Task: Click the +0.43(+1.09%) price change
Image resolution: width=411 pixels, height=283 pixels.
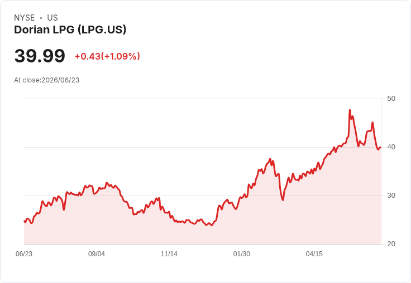Action: click(107, 56)
